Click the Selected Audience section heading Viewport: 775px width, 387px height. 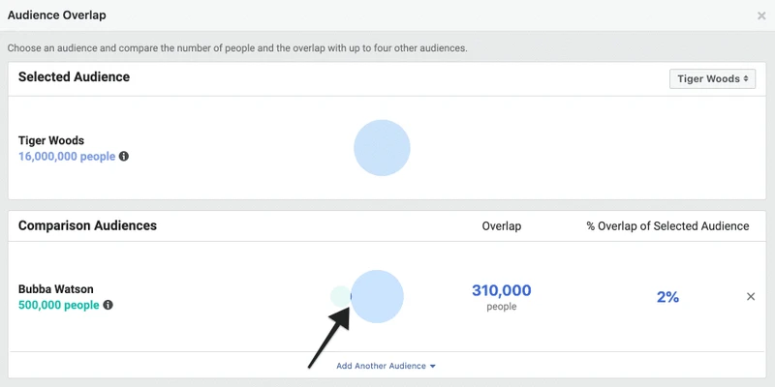(75, 77)
